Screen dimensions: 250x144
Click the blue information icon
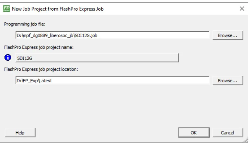click(8, 57)
